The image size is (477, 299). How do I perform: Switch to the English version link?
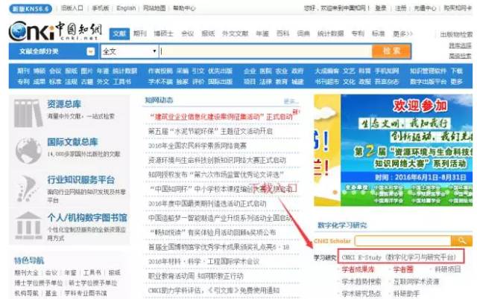(126, 8)
